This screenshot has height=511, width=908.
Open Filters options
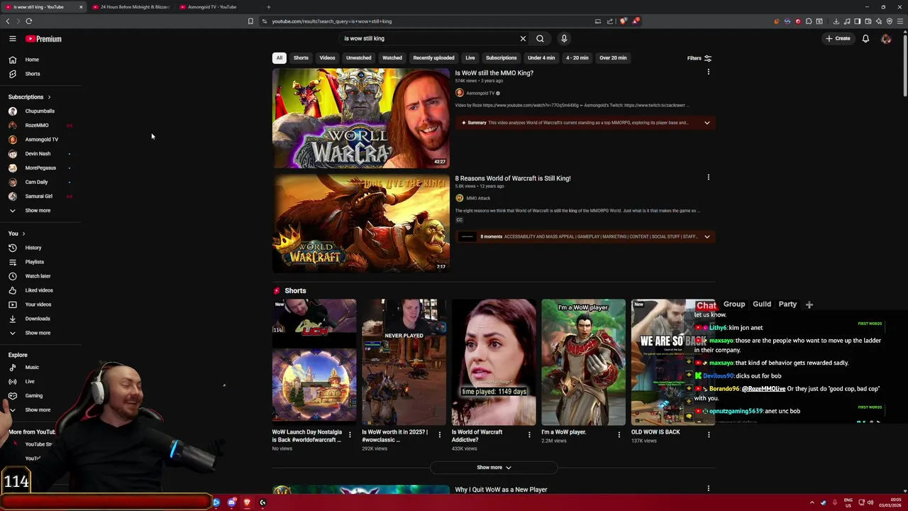click(699, 58)
